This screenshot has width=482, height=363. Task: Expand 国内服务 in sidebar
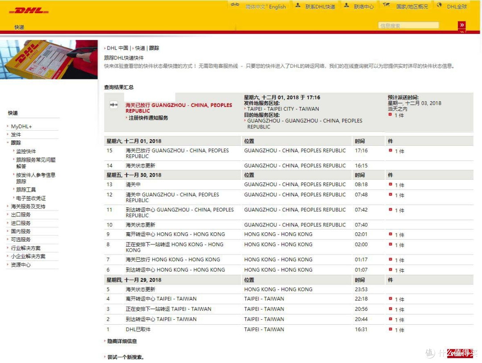click(21, 231)
